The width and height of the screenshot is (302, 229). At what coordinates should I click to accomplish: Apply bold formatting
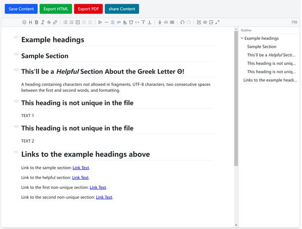(37, 22)
